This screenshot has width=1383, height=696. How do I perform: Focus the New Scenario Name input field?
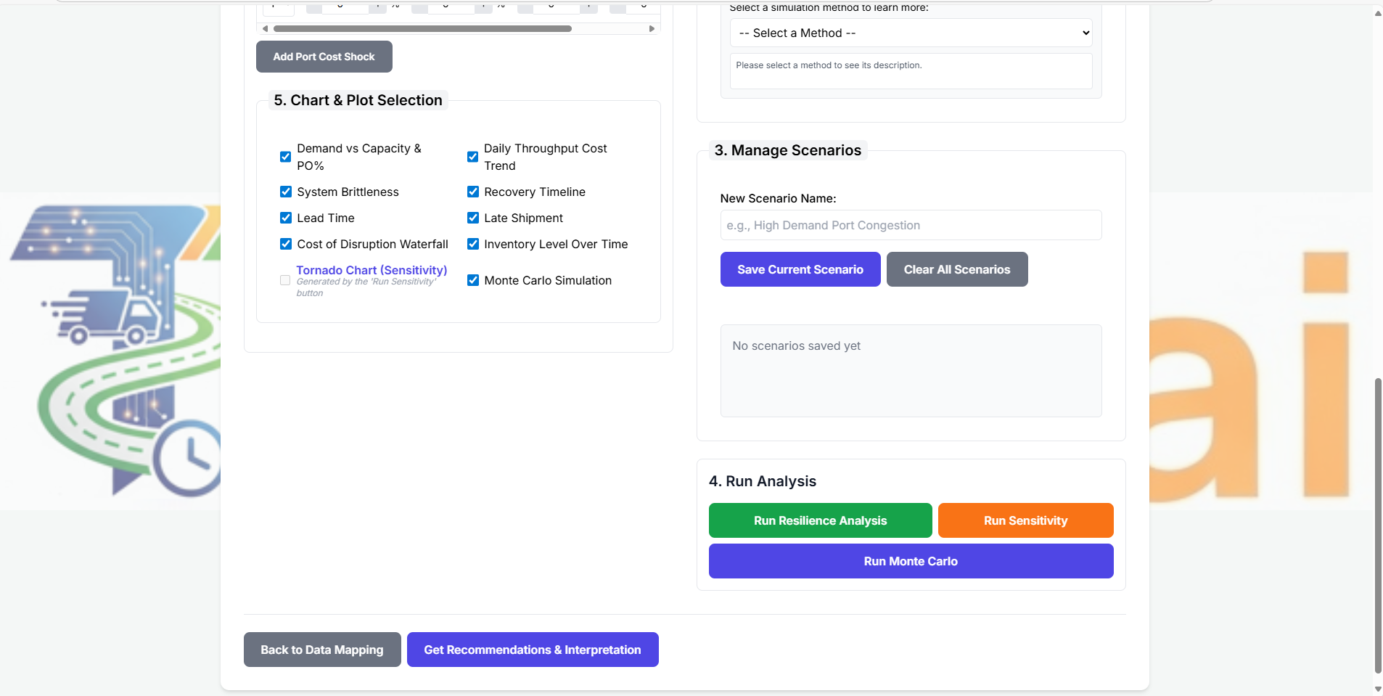(911, 225)
